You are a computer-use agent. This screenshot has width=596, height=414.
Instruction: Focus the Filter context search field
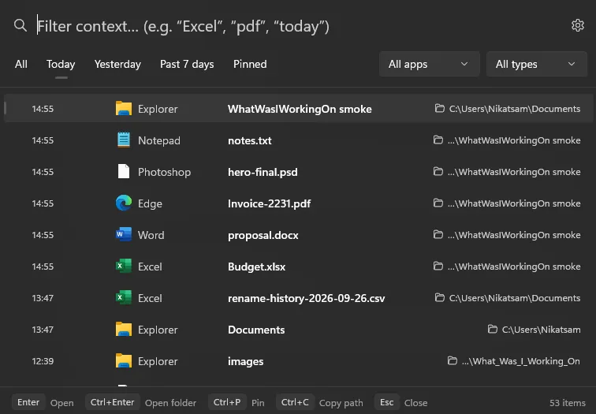click(x=296, y=26)
